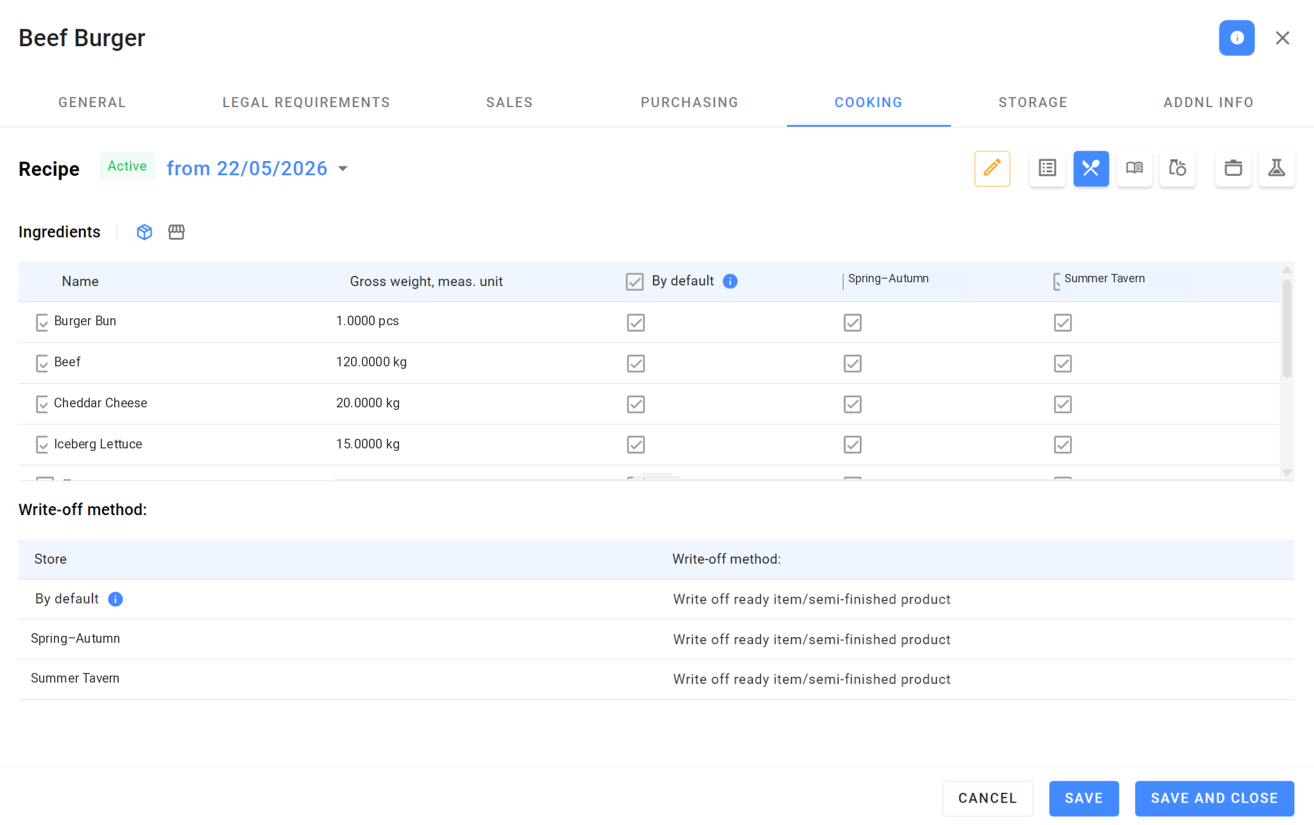The image size is (1314, 825).
Task: Click Save and Close button
Action: 1214,798
